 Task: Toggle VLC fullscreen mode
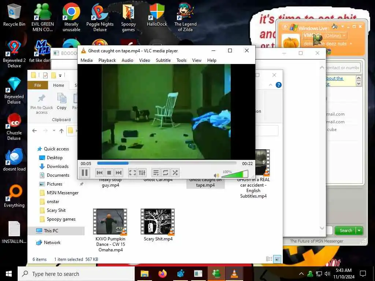point(133,173)
